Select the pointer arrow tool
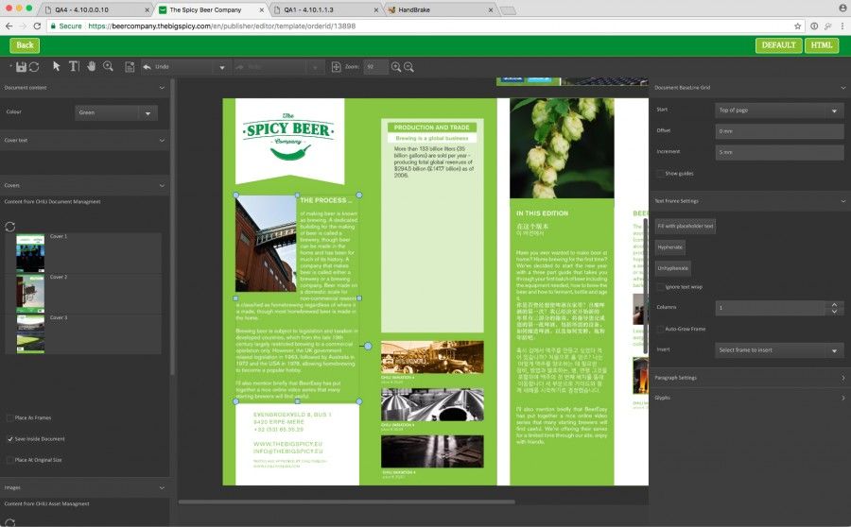 (x=57, y=66)
